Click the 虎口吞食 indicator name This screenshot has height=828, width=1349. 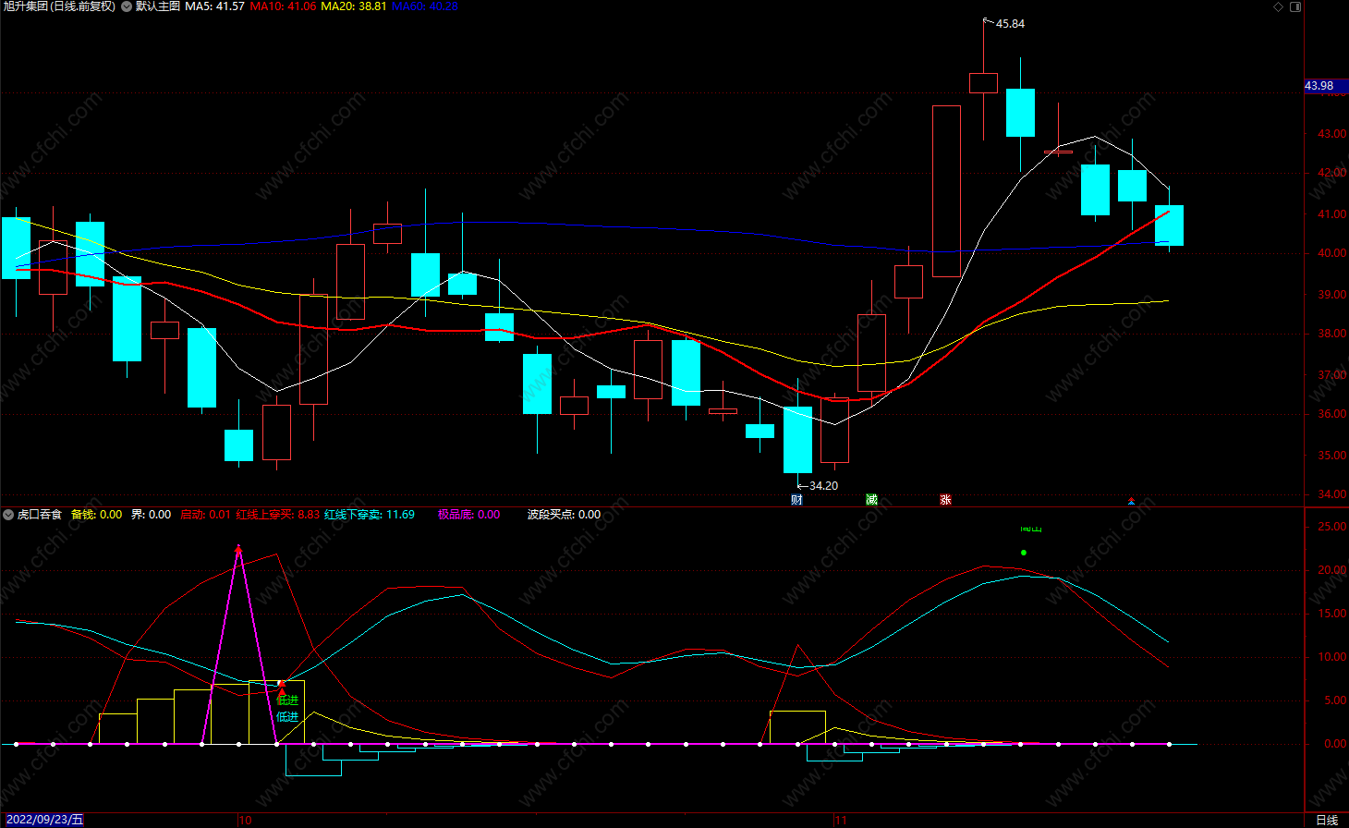point(39,515)
